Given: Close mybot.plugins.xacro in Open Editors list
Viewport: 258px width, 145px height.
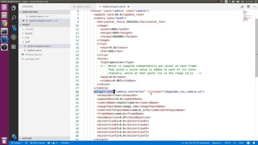Looking at the screenshot, I should point(23,21).
